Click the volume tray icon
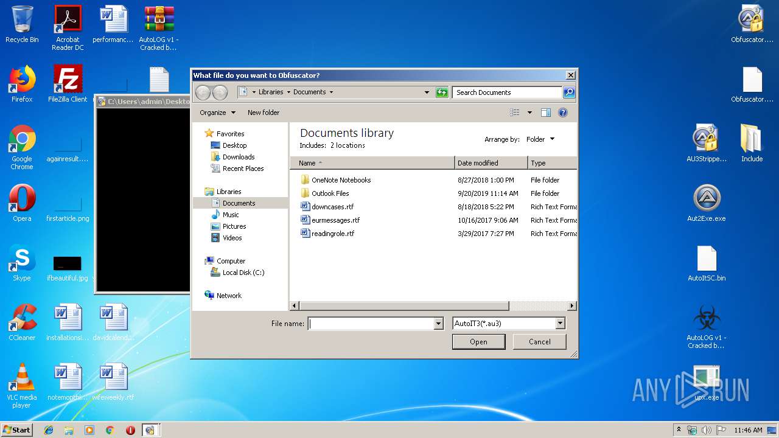 pos(707,430)
